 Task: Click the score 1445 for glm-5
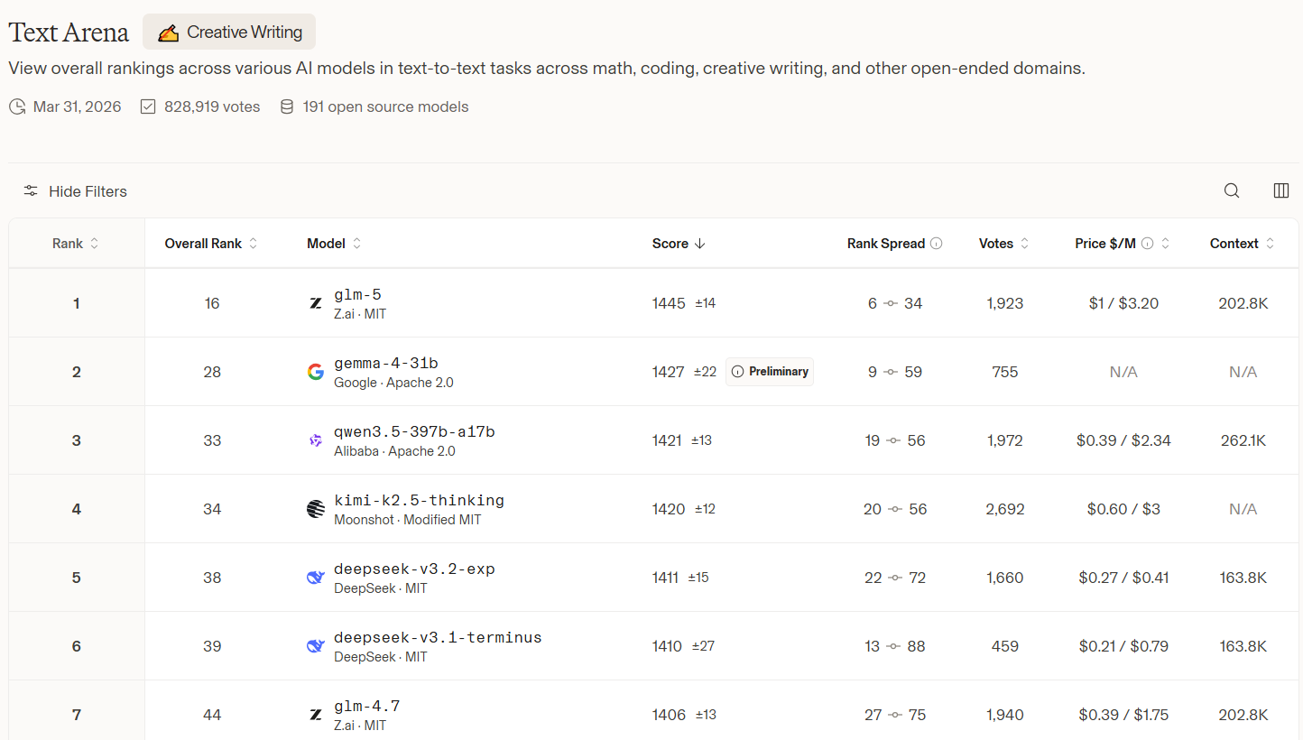click(x=669, y=303)
